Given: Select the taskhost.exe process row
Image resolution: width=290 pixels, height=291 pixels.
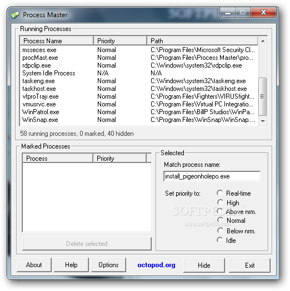Looking at the screenshot, I should click(x=139, y=89).
